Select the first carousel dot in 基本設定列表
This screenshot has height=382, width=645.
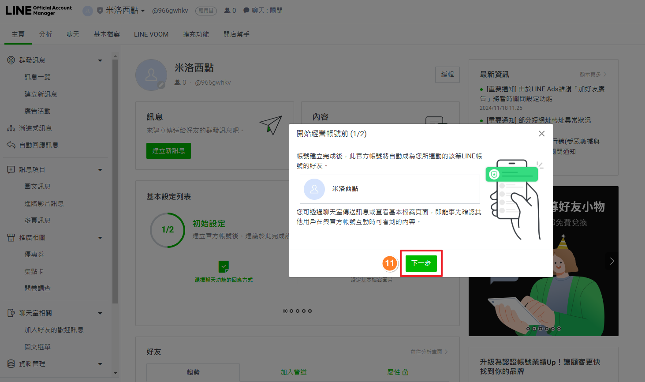(285, 311)
